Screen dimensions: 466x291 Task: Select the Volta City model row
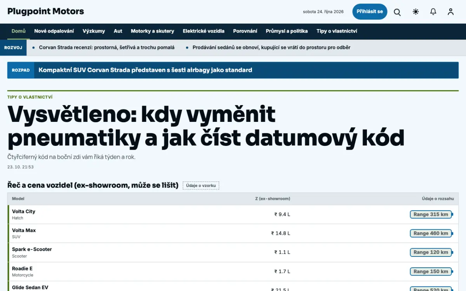pyautogui.click(x=233, y=215)
